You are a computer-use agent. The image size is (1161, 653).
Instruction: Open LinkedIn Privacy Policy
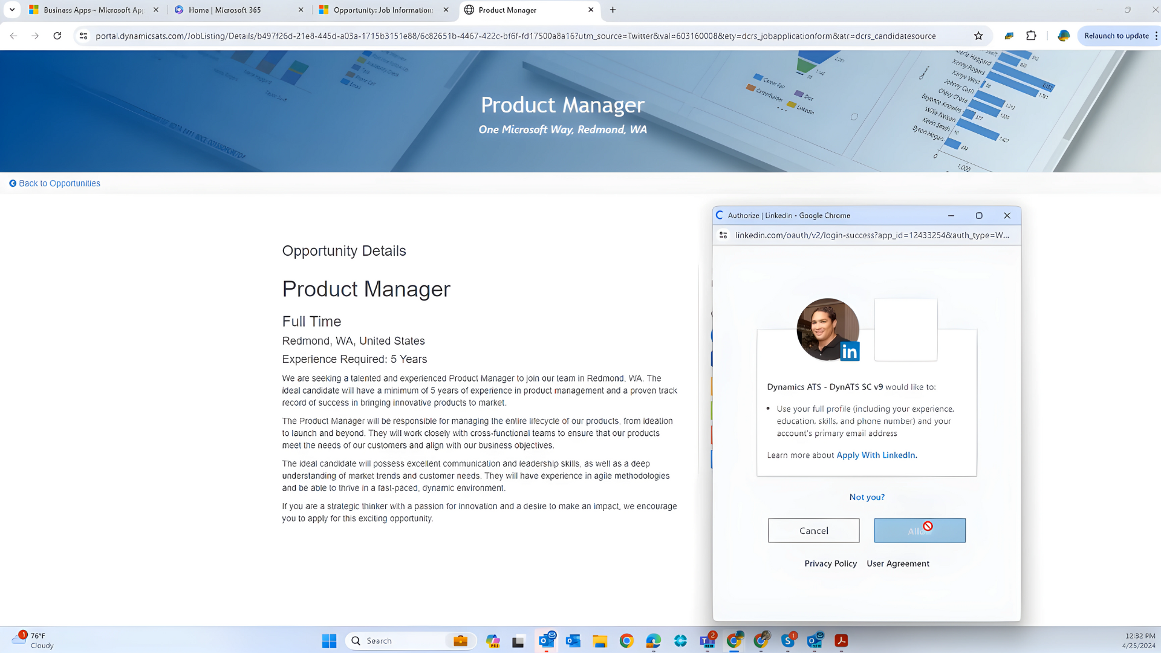pyautogui.click(x=830, y=563)
